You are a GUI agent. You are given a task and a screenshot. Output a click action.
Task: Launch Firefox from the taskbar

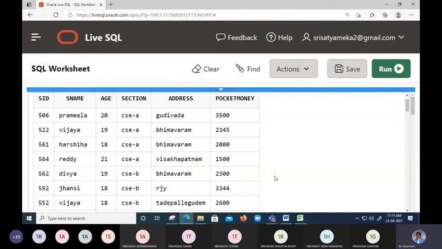point(243,219)
